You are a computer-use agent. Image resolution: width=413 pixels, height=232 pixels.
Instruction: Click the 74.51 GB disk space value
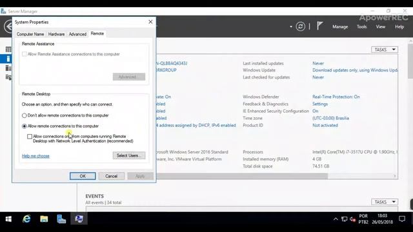click(321, 166)
